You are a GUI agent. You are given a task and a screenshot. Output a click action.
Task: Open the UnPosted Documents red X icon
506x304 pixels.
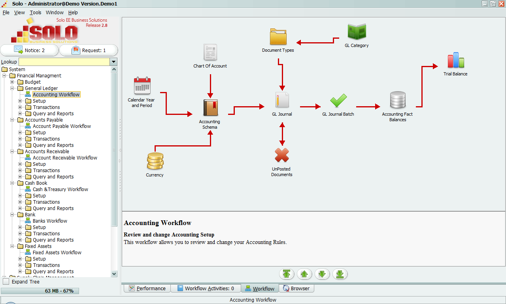click(x=282, y=155)
